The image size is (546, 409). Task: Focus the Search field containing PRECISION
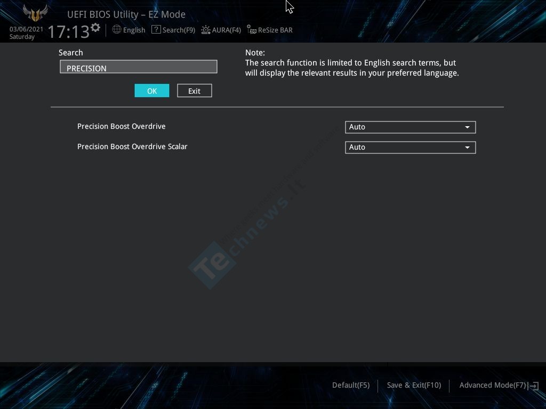139,67
